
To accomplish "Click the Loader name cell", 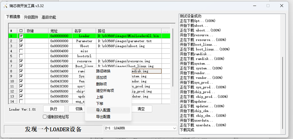I will (x=84, y=36).
